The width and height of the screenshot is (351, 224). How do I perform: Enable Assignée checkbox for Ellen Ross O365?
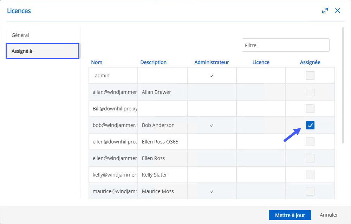pyautogui.click(x=310, y=142)
